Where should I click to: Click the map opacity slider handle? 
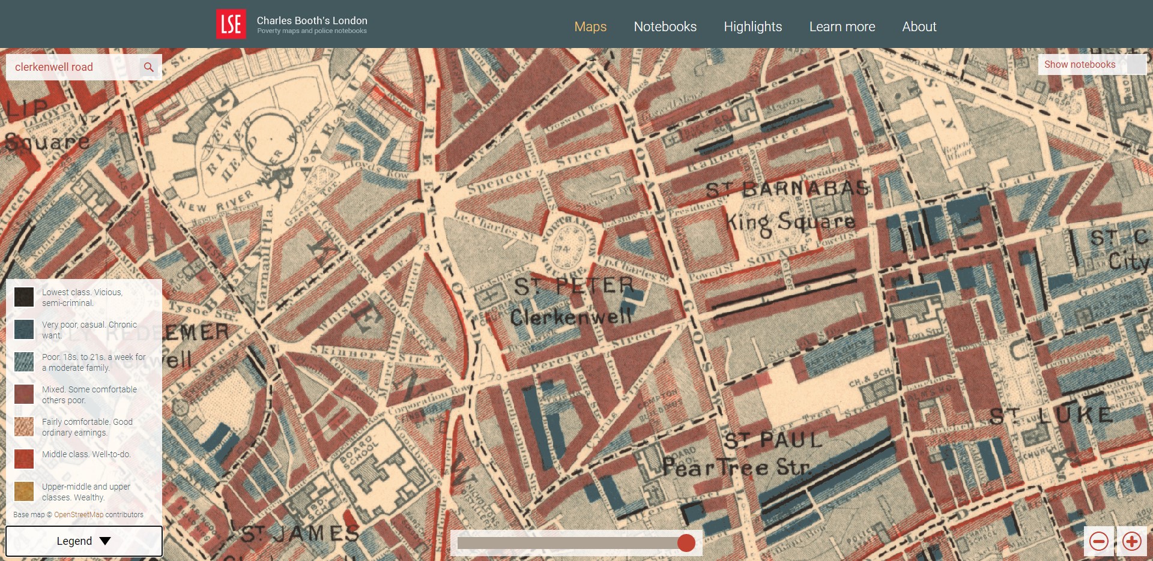tap(686, 543)
